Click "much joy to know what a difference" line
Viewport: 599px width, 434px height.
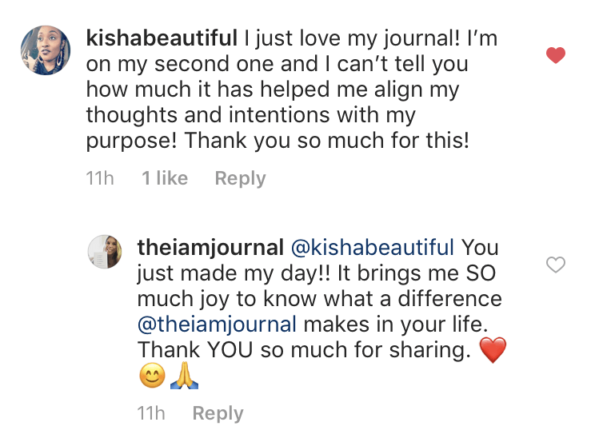tap(320, 298)
